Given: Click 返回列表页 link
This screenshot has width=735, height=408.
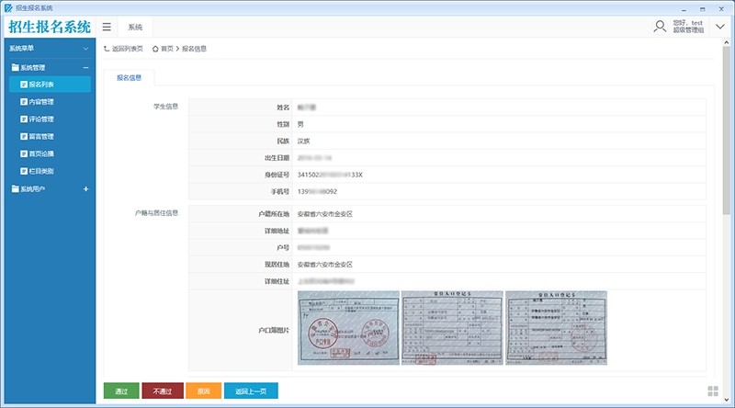Looking at the screenshot, I should point(123,49).
